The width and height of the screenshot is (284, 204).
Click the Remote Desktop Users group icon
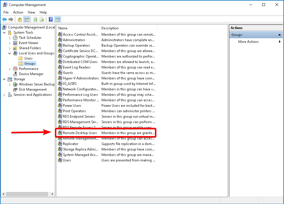click(x=60, y=133)
